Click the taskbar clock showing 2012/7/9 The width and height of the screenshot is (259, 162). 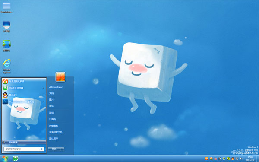pyautogui.click(x=250, y=159)
